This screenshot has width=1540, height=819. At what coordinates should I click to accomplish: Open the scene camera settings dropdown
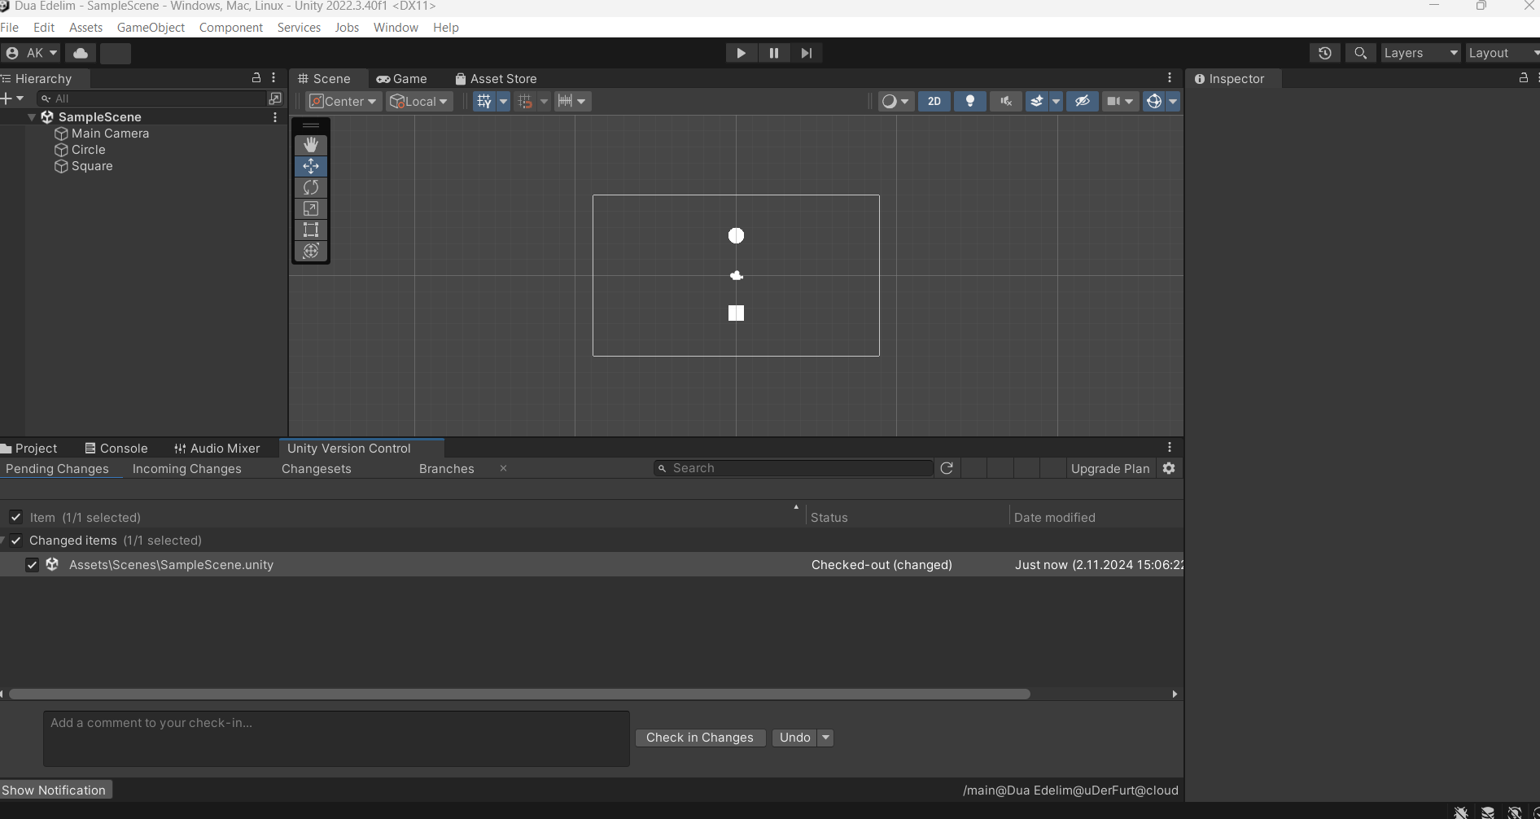click(x=1120, y=101)
